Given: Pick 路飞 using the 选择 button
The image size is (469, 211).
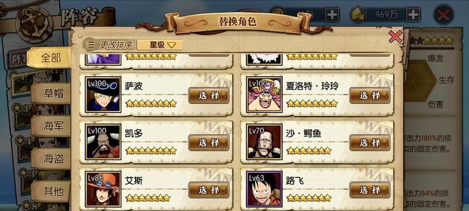Looking at the screenshot, I should pyautogui.click(x=370, y=190).
